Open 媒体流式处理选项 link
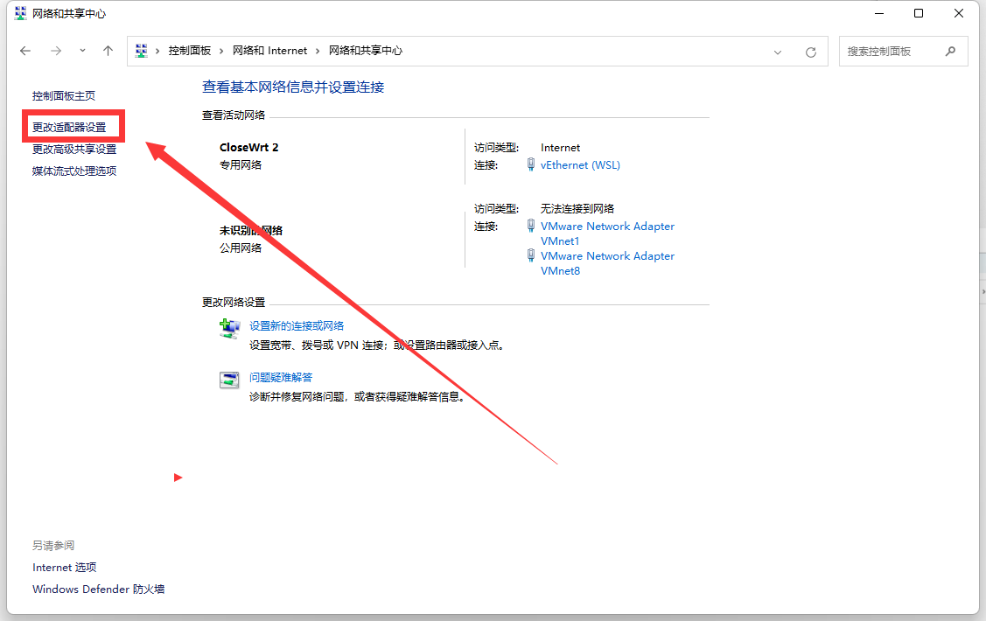Image resolution: width=986 pixels, height=621 pixels. pyautogui.click(x=74, y=171)
